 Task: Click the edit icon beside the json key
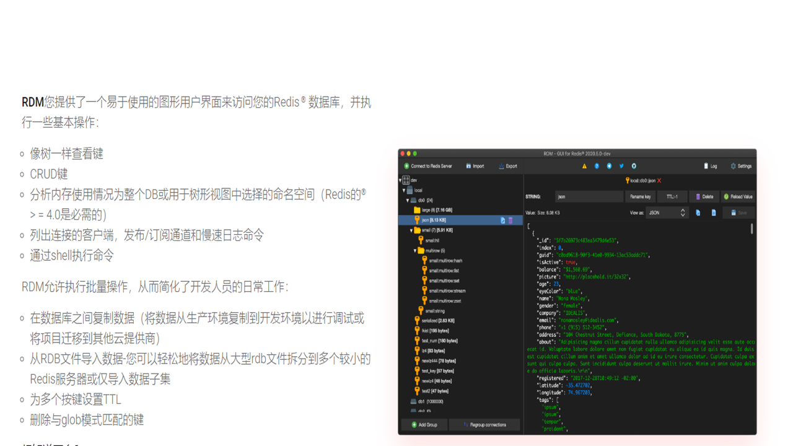coord(503,221)
